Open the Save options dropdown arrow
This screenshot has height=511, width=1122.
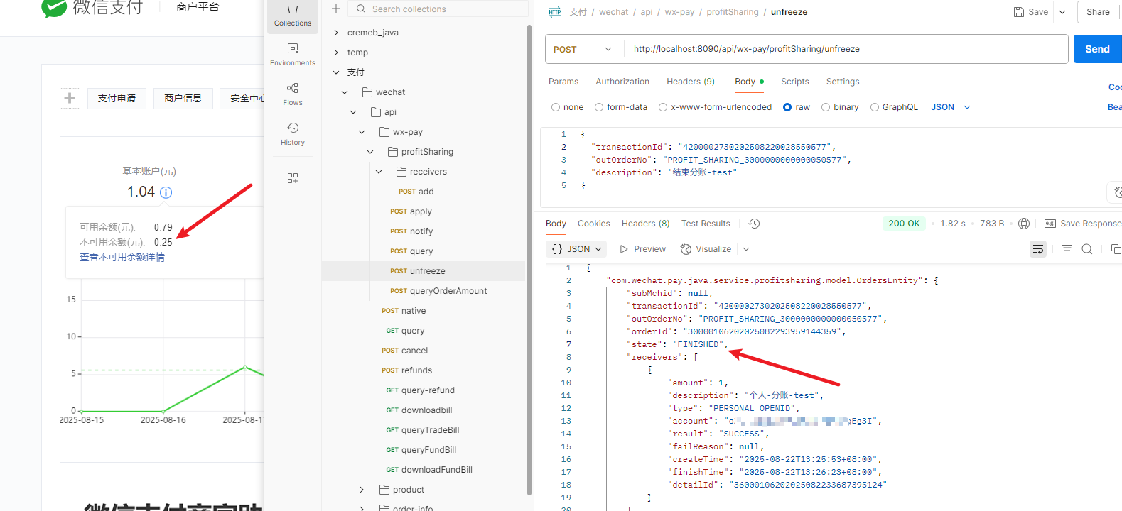click(1062, 12)
